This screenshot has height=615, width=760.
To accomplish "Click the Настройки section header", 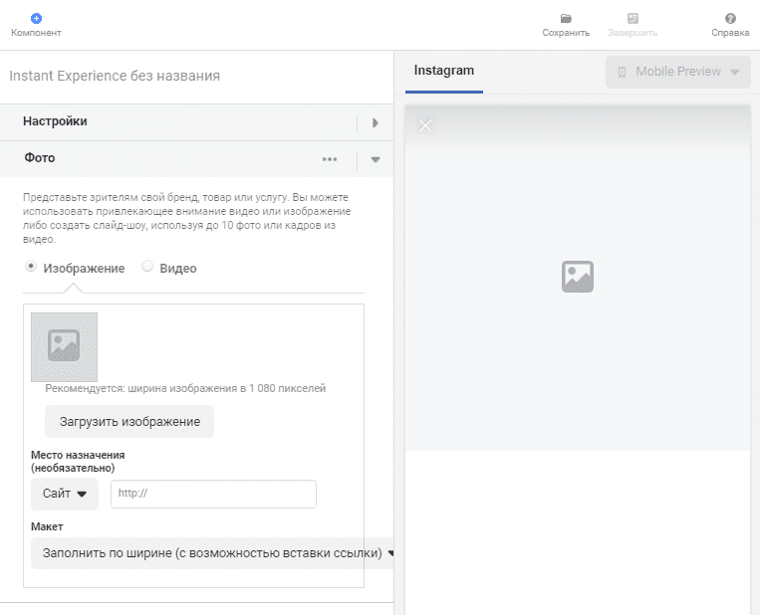I will 197,122.
